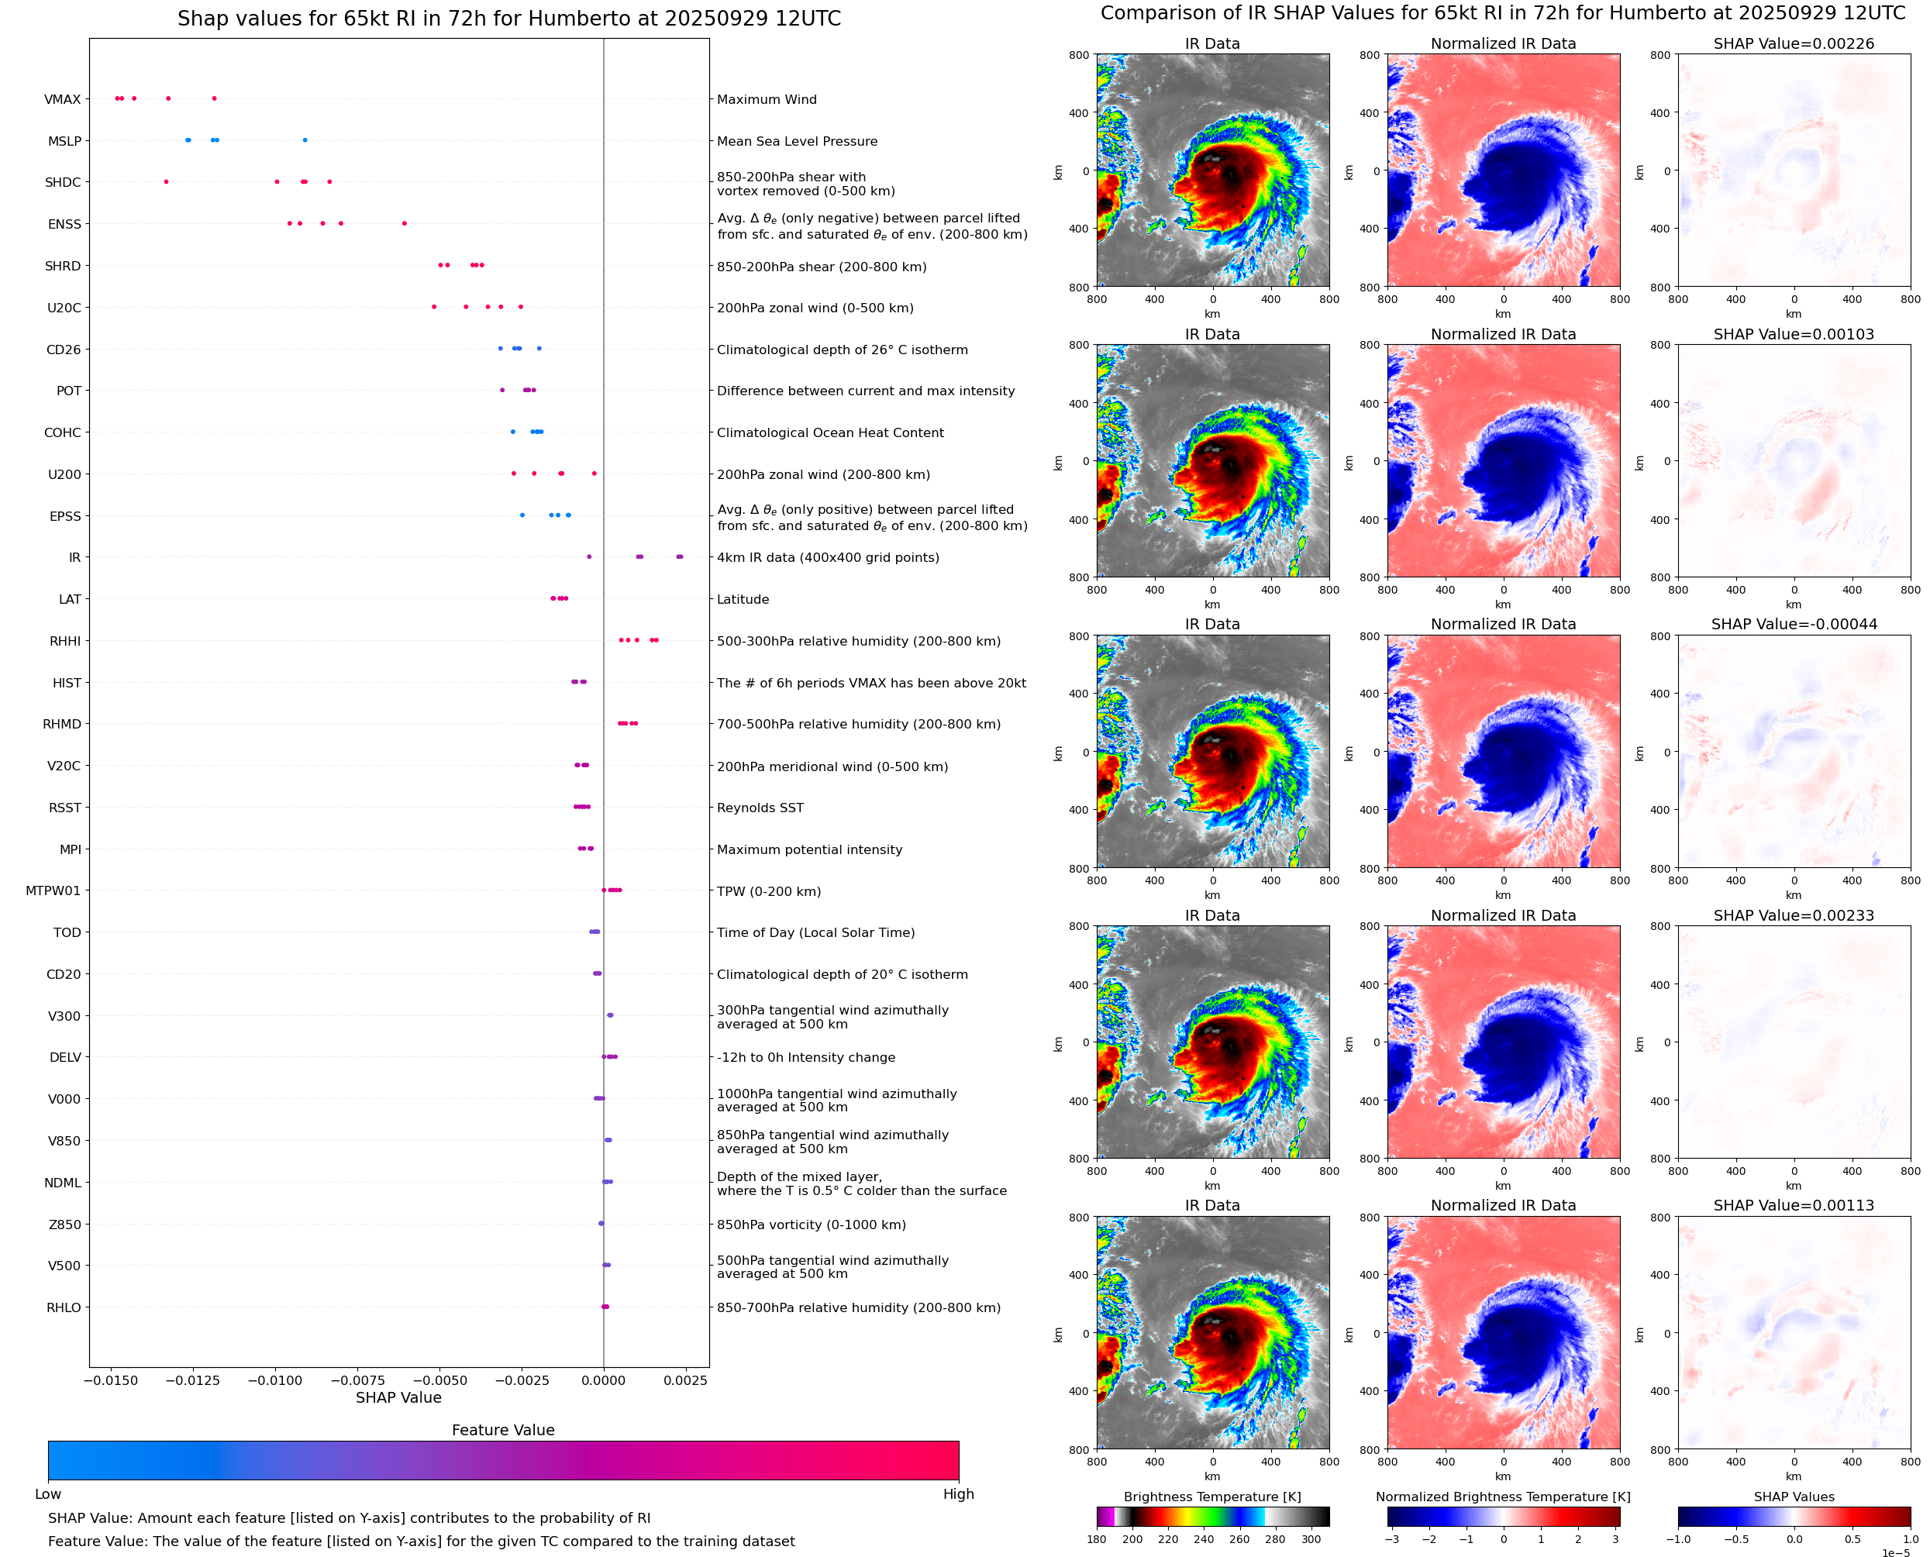Screen dimensions: 1930x1557
Task: Click the SHAP Value=-0.00044 map
Action: pyautogui.click(x=1794, y=752)
